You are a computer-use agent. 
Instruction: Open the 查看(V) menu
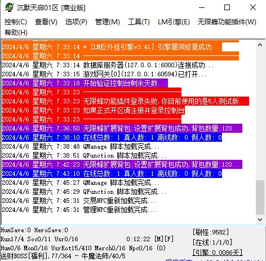point(46,22)
